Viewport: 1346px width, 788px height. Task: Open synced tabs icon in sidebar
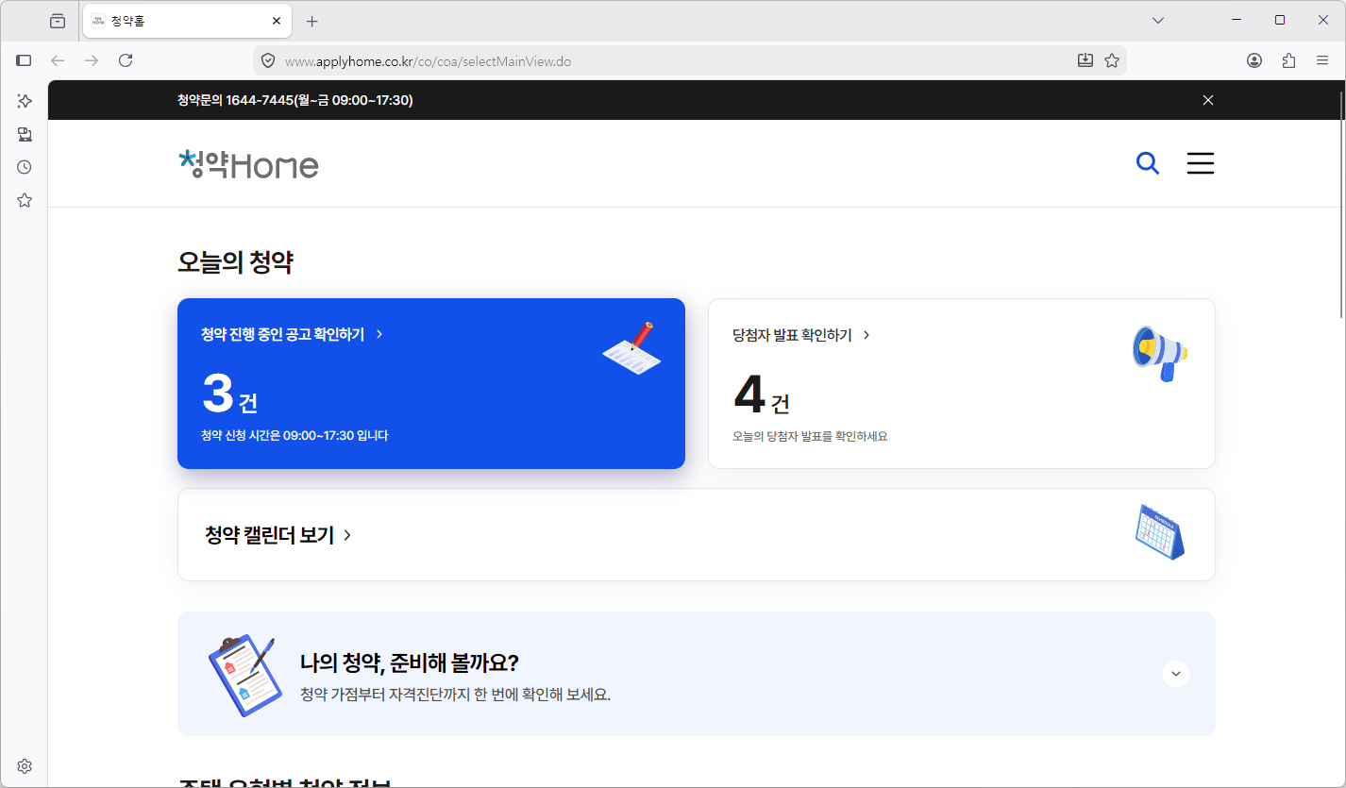click(25, 134)
